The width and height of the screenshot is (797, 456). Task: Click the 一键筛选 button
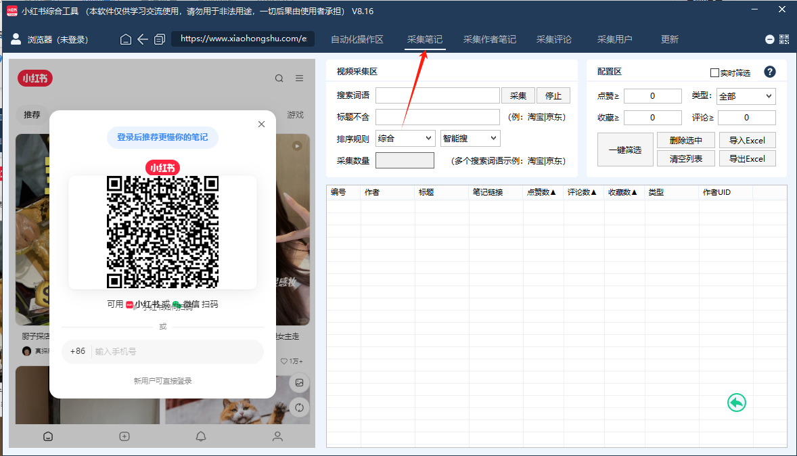(x=625, y=150)
